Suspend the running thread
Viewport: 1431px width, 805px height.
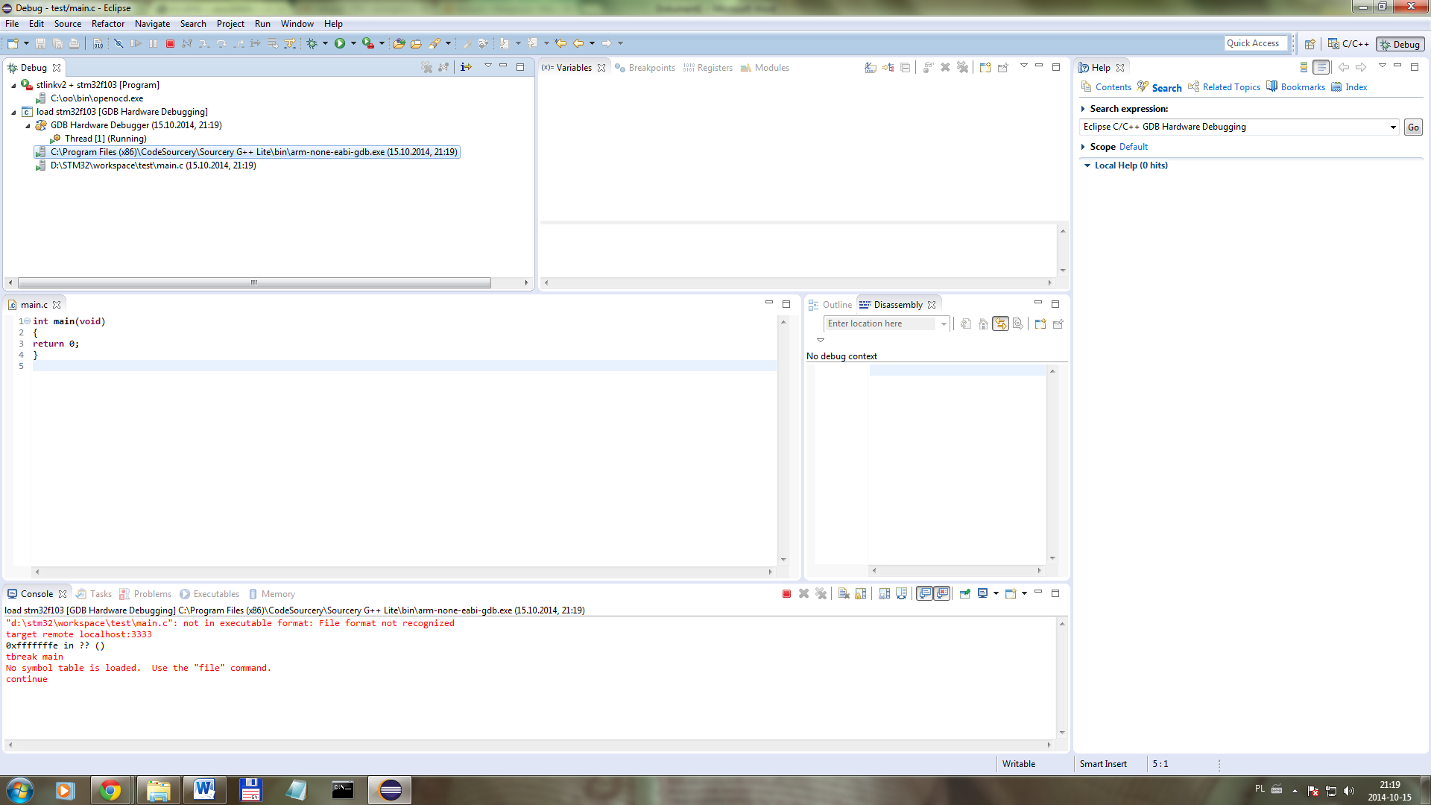154,43
